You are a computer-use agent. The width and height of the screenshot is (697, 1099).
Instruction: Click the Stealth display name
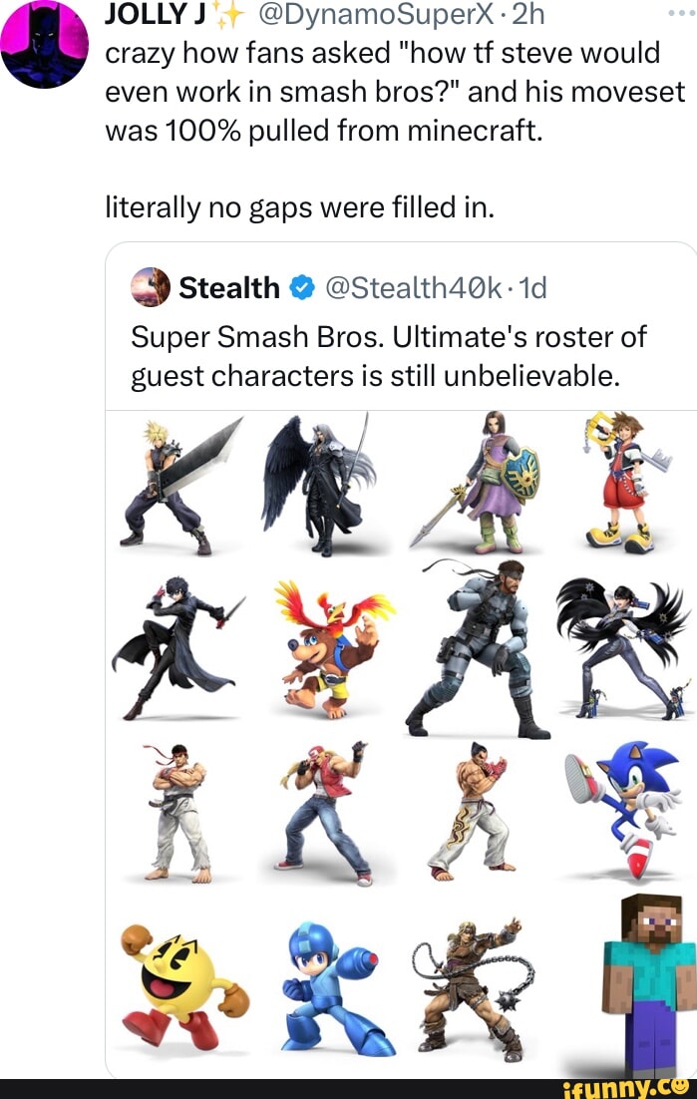tap(229, 289)
